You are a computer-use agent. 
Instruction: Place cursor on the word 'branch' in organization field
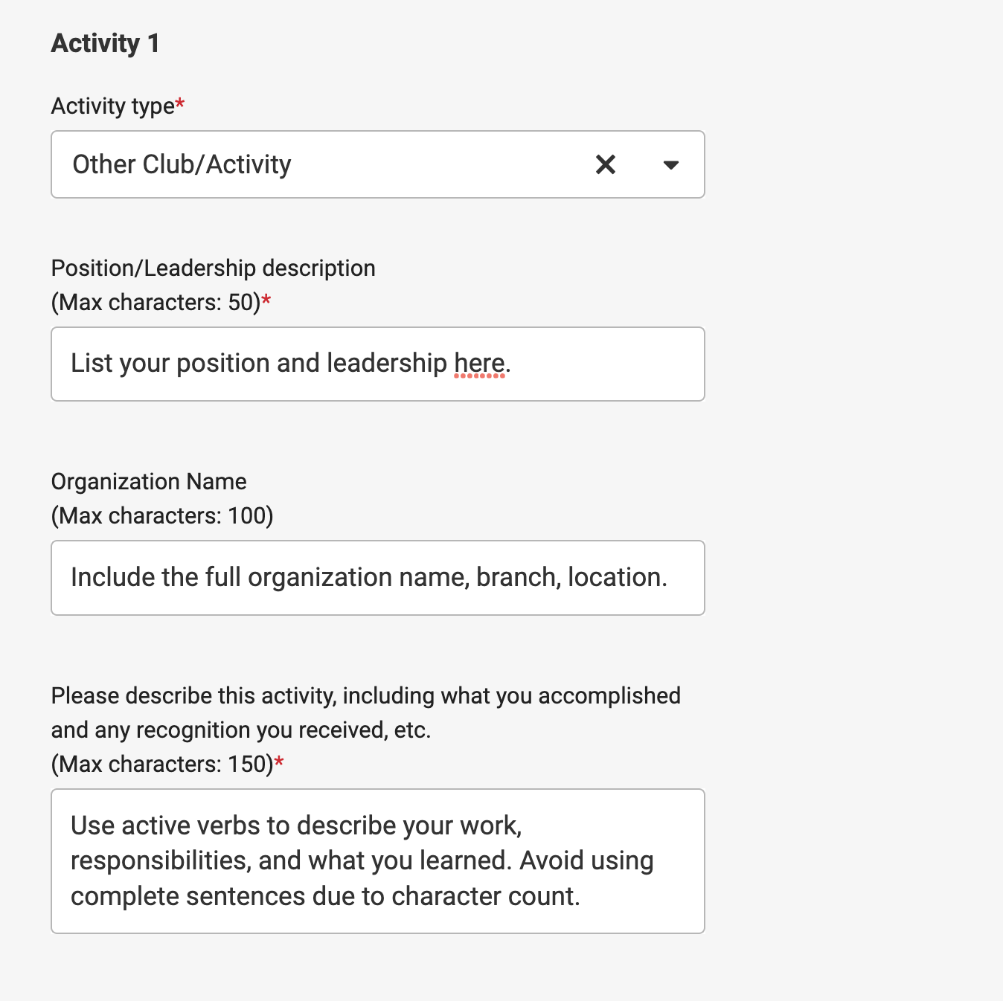click(516, 578)
